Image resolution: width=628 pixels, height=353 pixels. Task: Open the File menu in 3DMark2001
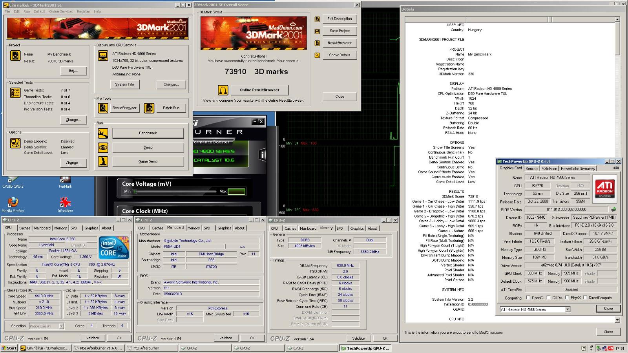tap(7, 11)
